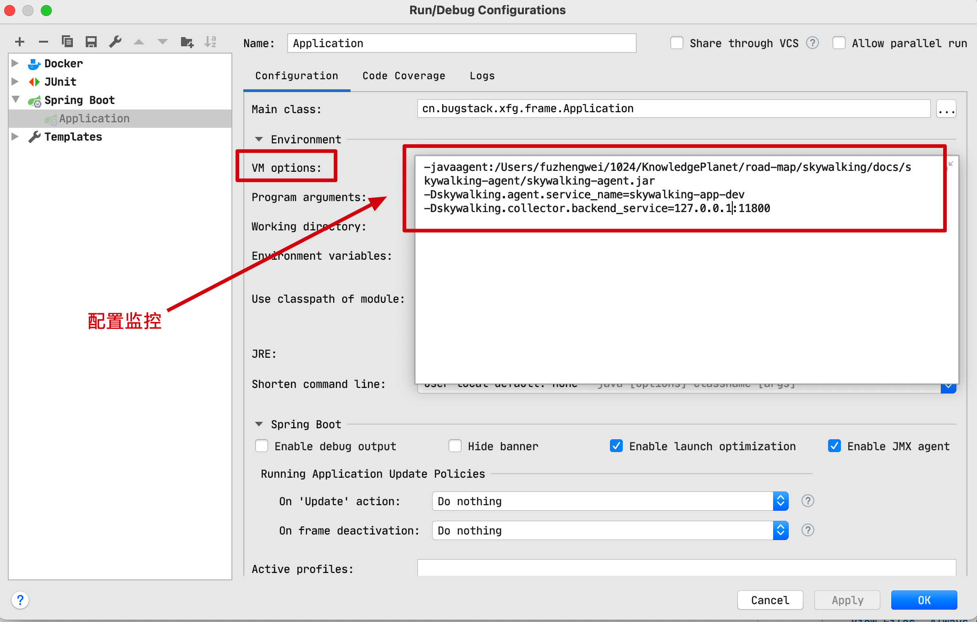Click the copy configuration icon
Image resolution: width=977 pixels, height=622 pixels.
pos(67,41)
